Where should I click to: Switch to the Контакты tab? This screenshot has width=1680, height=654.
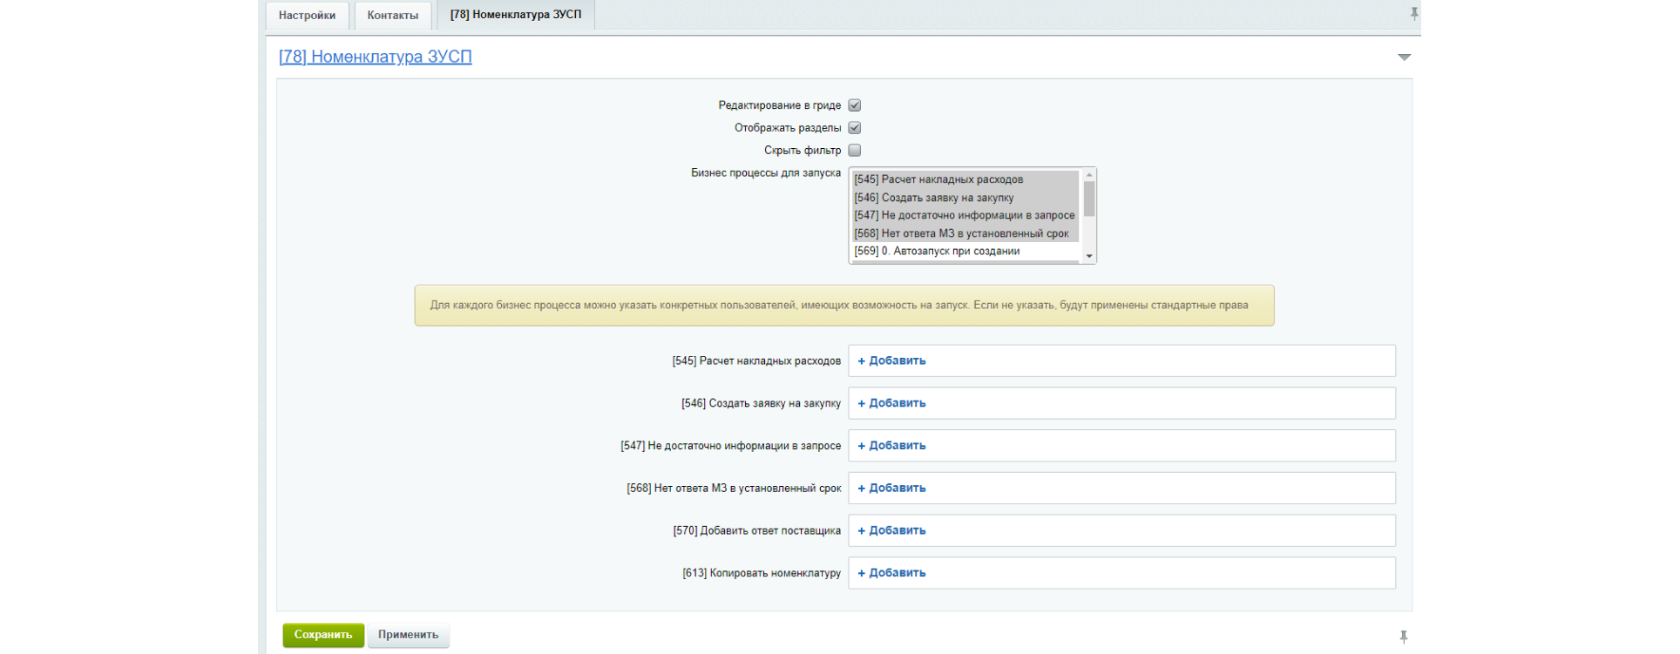[x=392, y=16]
